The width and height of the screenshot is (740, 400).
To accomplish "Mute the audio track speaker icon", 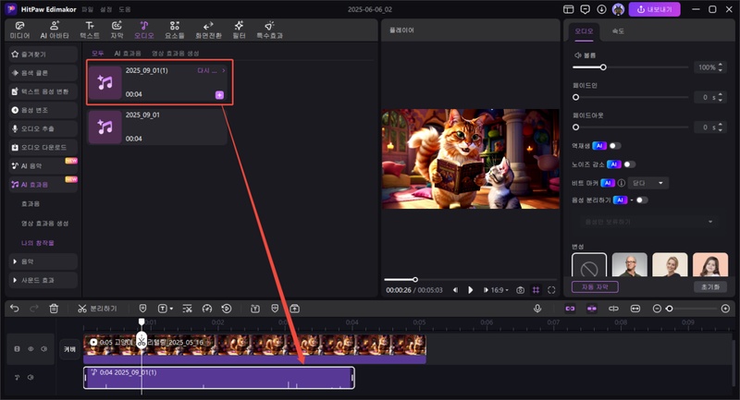I will 31,378.
